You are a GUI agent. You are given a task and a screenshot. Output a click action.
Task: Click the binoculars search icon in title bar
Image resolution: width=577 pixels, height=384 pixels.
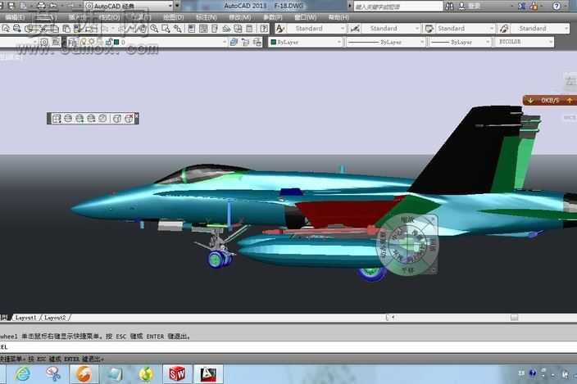tap(449, 6)
